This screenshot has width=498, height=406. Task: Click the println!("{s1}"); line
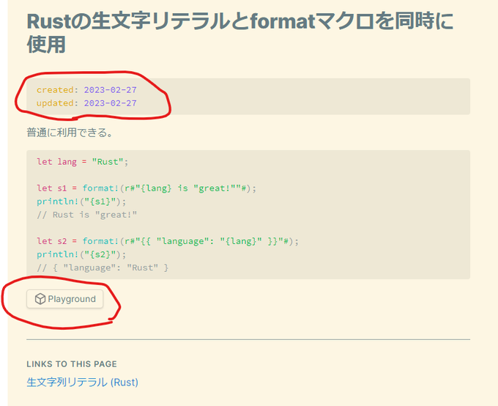[x=81, y=202]
